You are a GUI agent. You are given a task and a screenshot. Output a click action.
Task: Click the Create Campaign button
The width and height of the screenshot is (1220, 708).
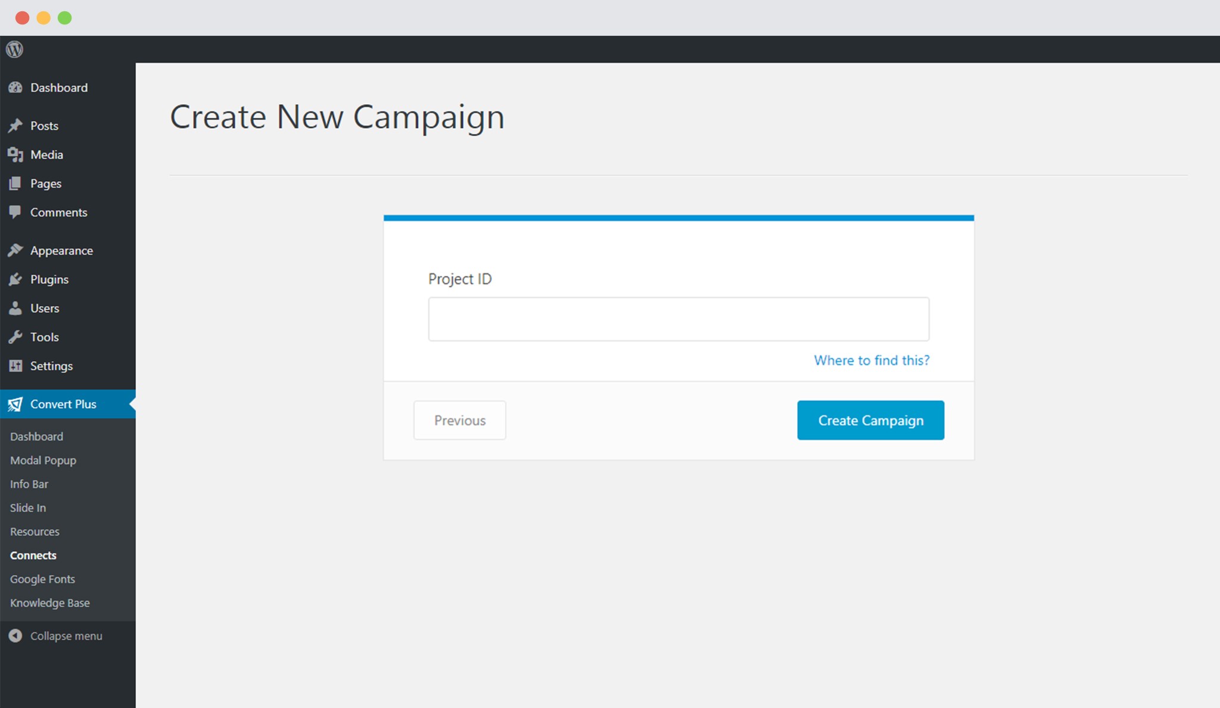coord(870,420)
